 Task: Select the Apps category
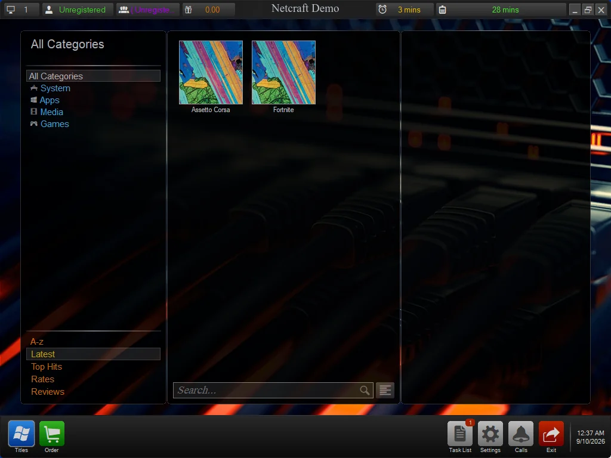pyautogui.click(x=50, y=100)
